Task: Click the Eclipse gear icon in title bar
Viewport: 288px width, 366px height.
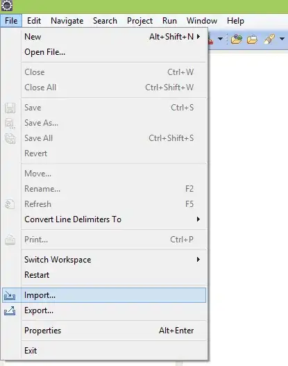Action: pos(7,6)
